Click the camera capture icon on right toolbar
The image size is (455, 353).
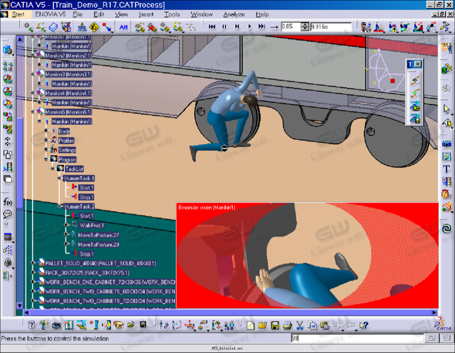pyautogui.click(x=446, y=143)
